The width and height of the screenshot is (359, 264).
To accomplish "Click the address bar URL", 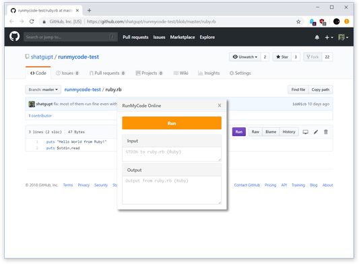I will 151,22.
